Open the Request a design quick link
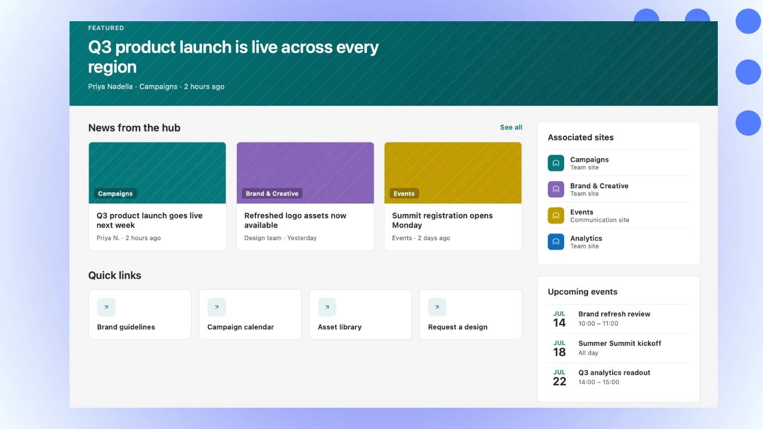The width and height of the screenshot is (763, 429). point(471,314)
